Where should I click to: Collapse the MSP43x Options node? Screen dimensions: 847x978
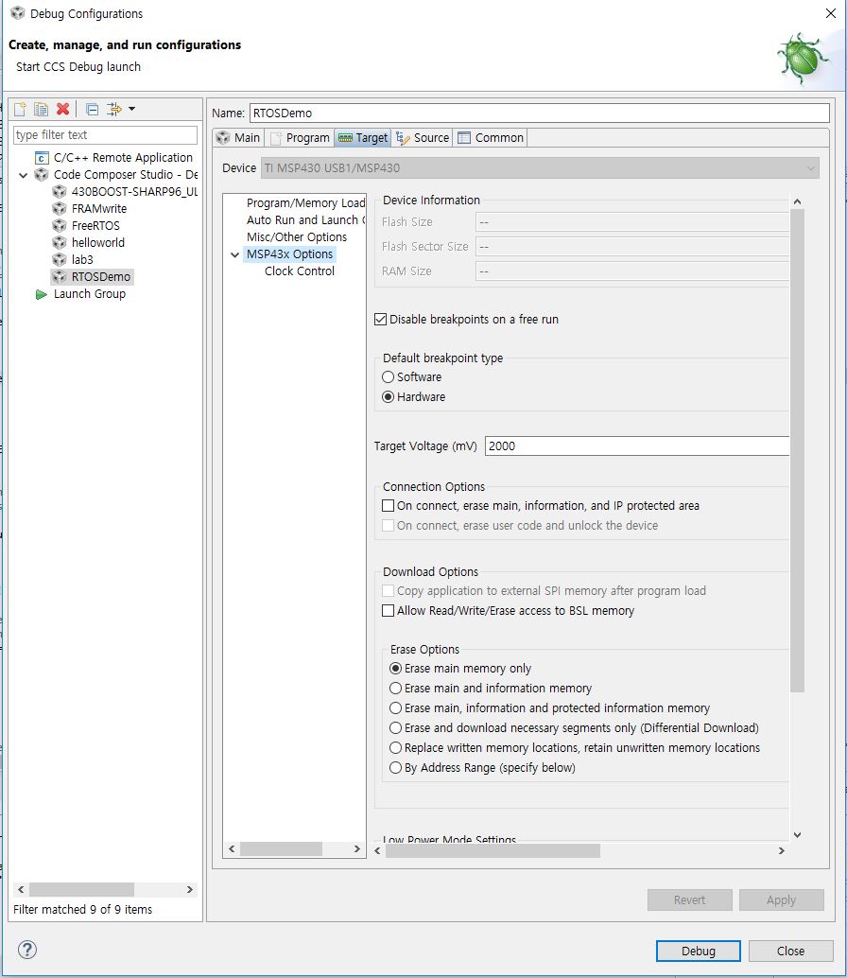[x=235, y=254]
